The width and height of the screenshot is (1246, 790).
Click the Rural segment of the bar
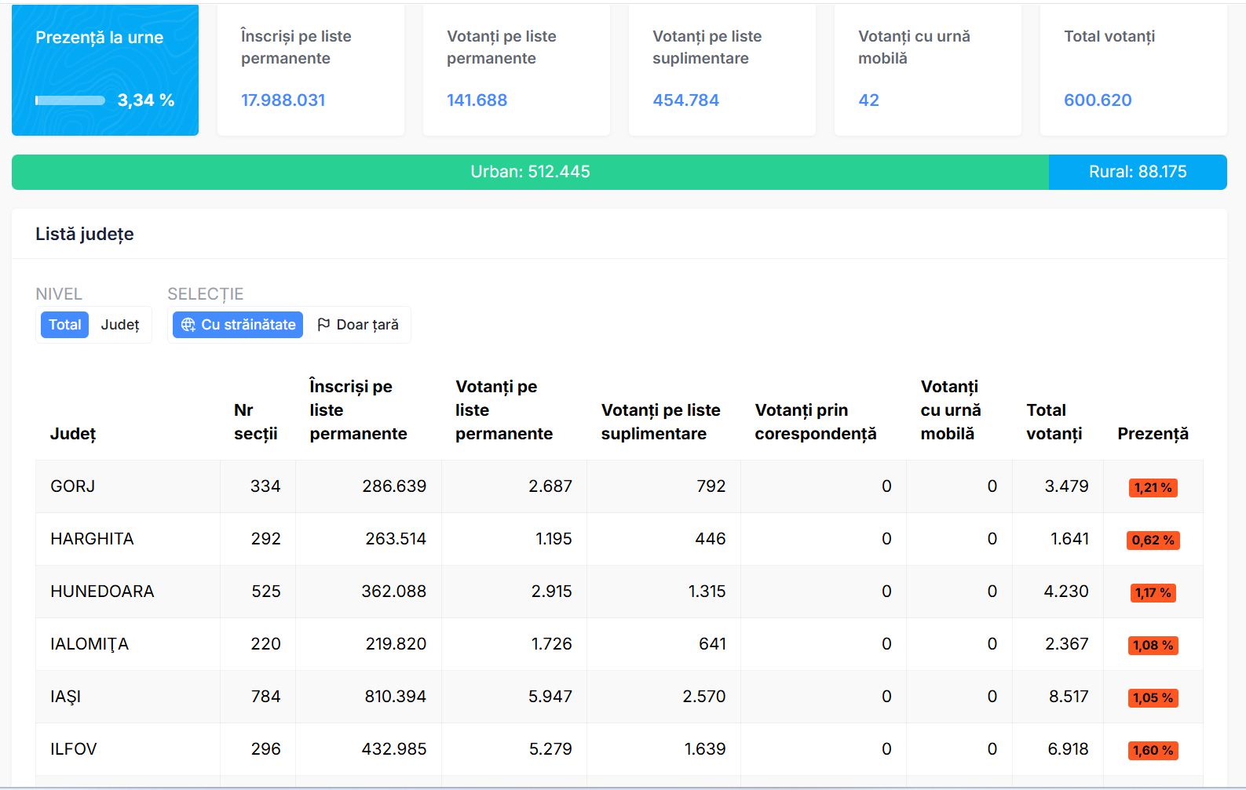pyautogui.click(x=1138, y=172)
